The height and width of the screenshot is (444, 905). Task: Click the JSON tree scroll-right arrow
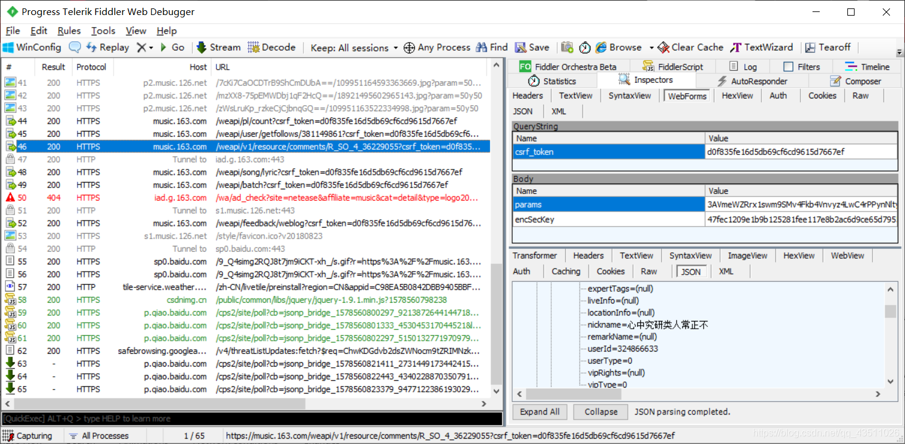(878, 394)
